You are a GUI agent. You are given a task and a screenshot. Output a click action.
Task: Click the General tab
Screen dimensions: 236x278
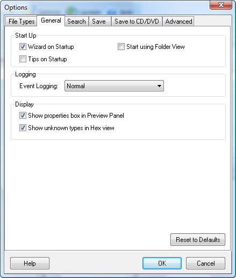51,20
